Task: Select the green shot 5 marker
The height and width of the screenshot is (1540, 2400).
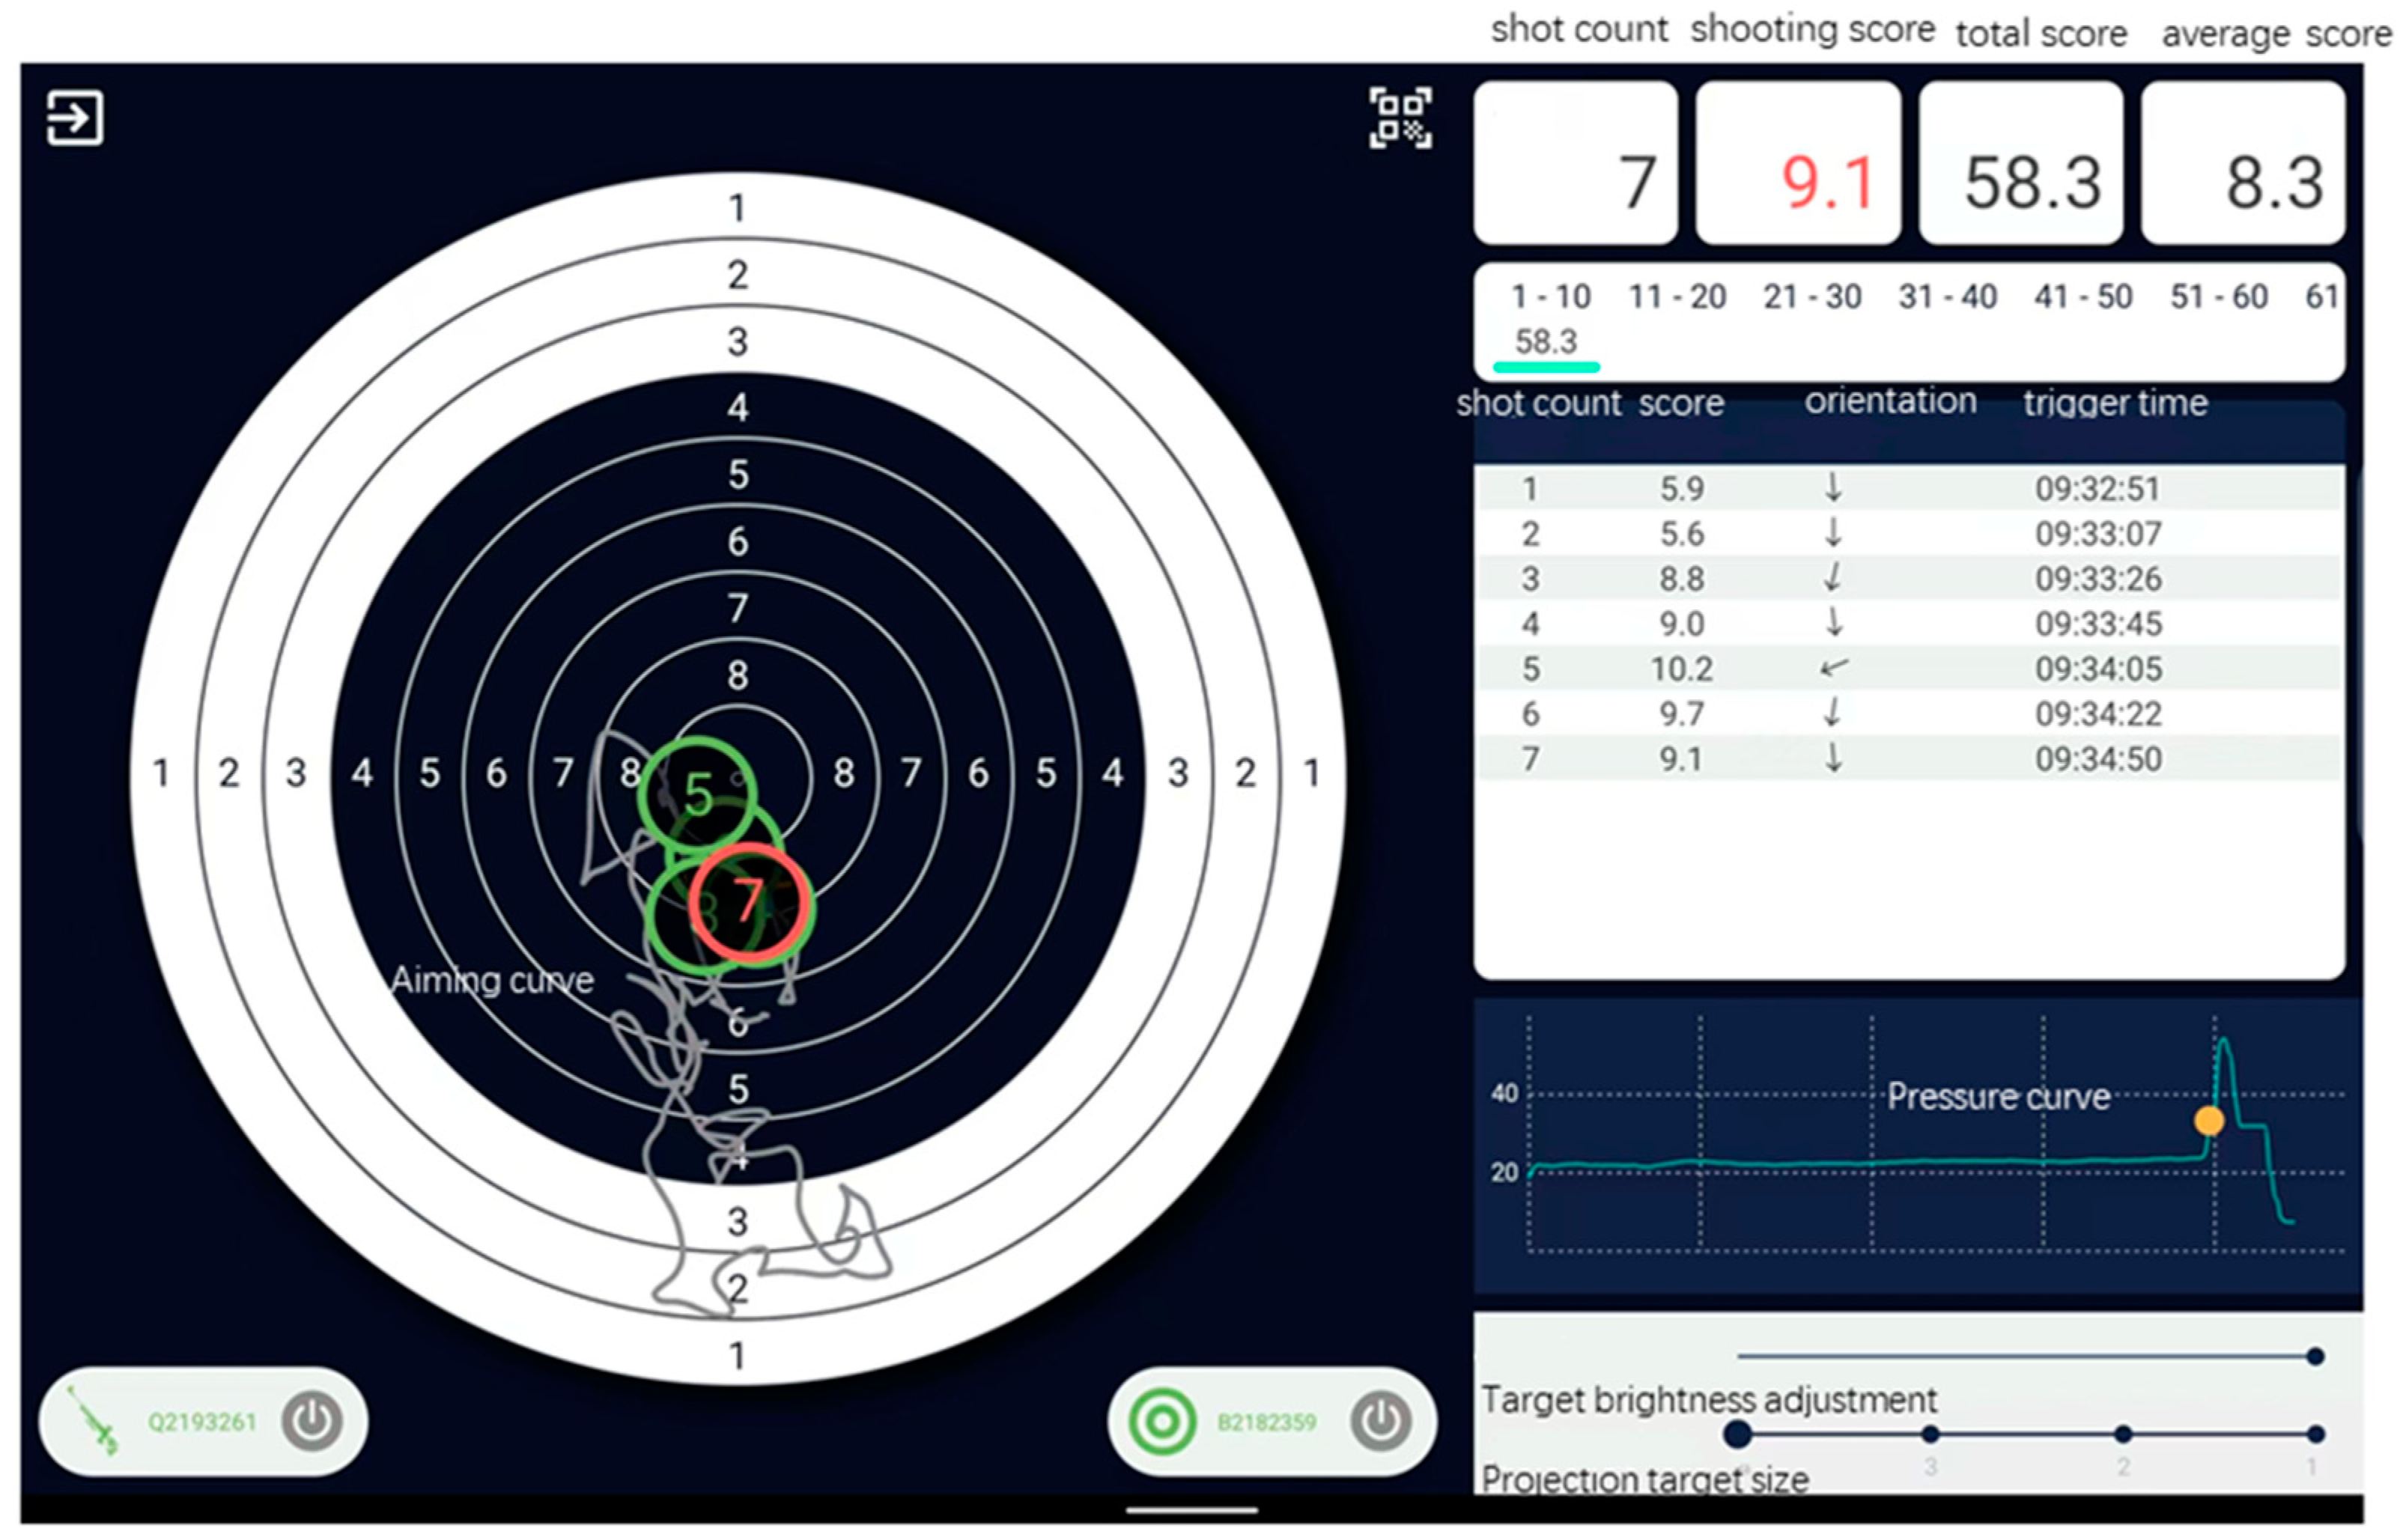Action: [x=697, y=794]
